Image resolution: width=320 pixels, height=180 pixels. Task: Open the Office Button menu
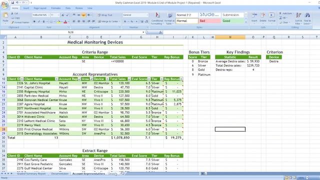pos(4,5)
